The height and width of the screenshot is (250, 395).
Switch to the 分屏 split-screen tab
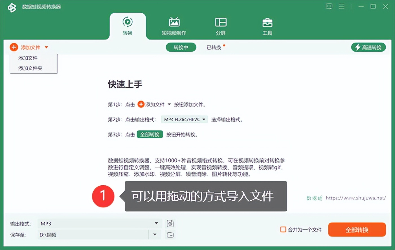click(221, 26)
